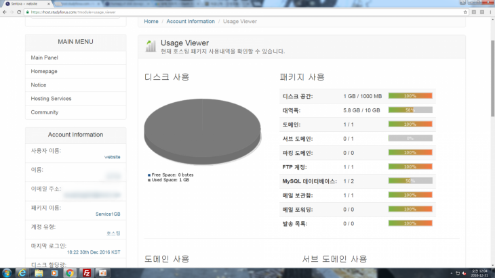Click the Usage Viewer chart icon
The image size is (495, 278).
click(x=150, y=46)
